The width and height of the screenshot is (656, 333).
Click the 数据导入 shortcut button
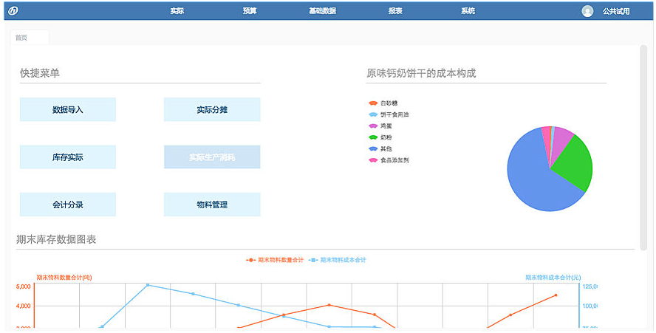pyautogui.click(x=68, y=109)
